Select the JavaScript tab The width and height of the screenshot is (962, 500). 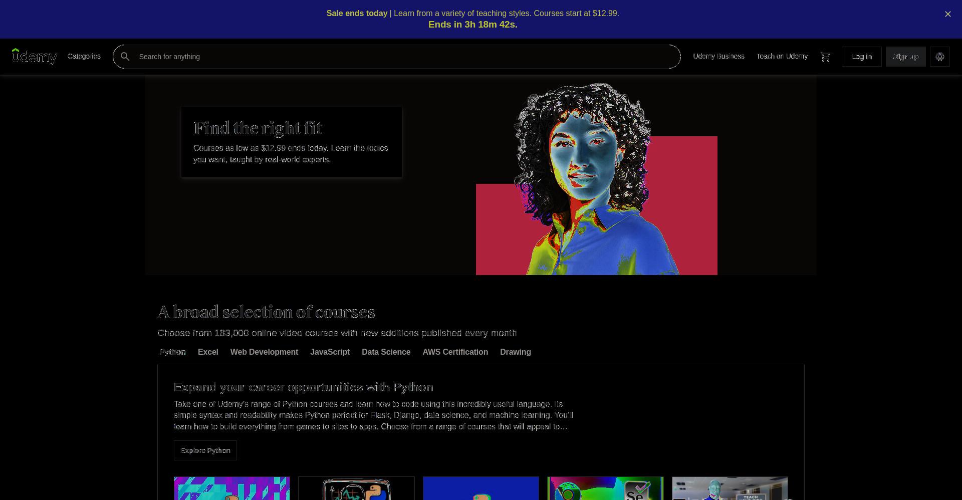[x=330, y=352]
